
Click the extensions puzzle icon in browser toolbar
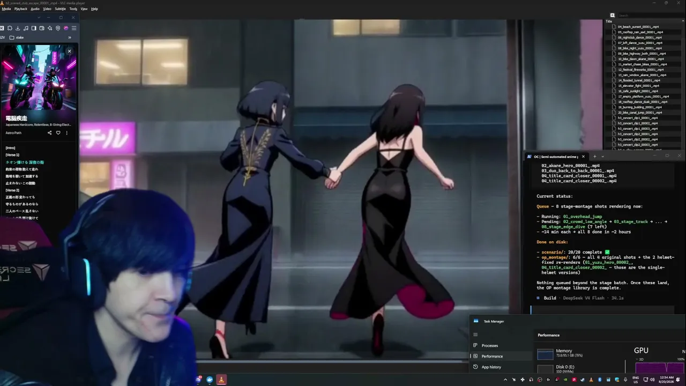click(10, 28)
